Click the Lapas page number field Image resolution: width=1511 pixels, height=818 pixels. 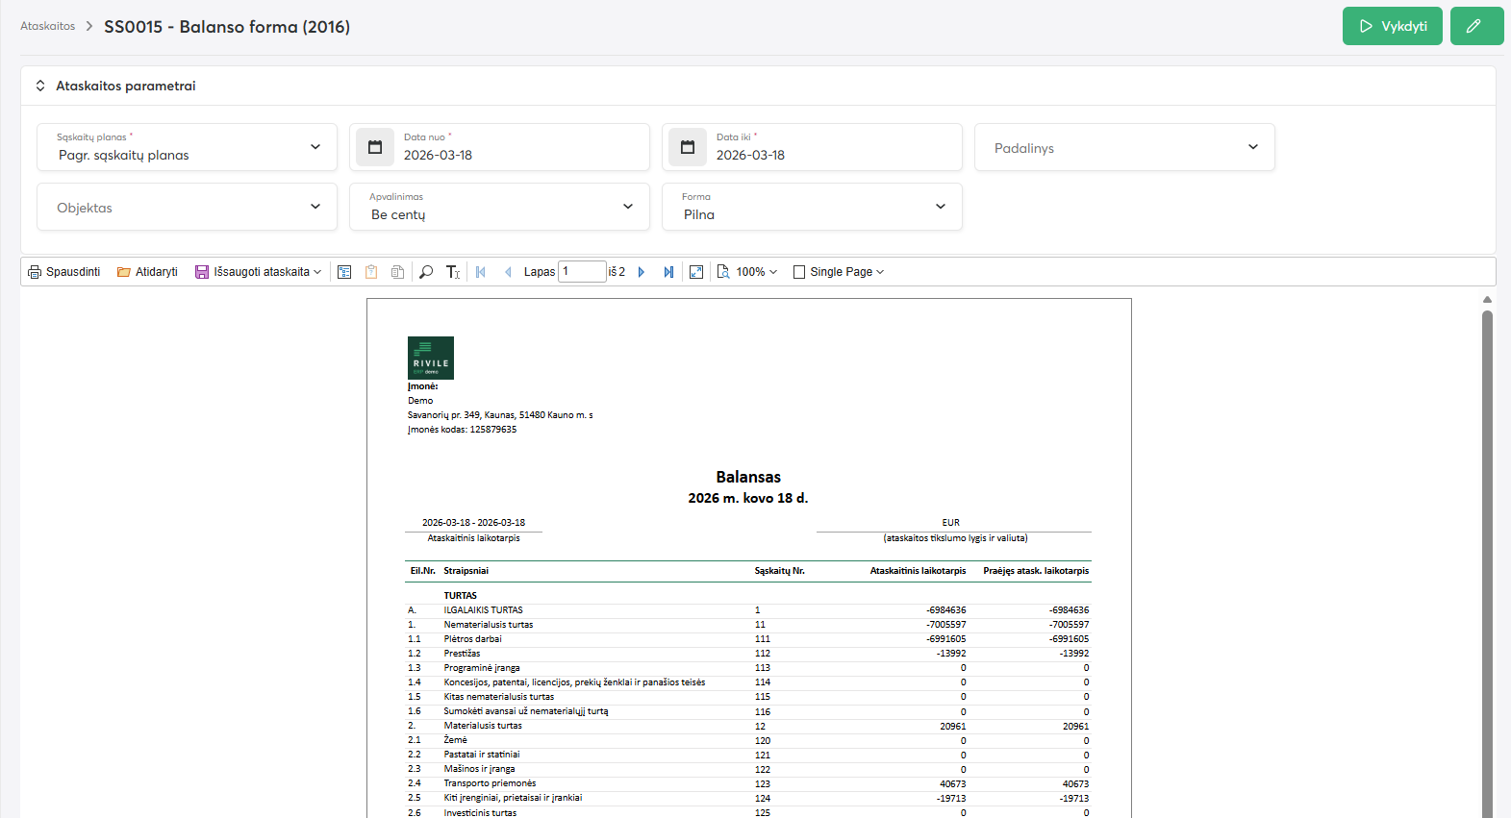582,272
